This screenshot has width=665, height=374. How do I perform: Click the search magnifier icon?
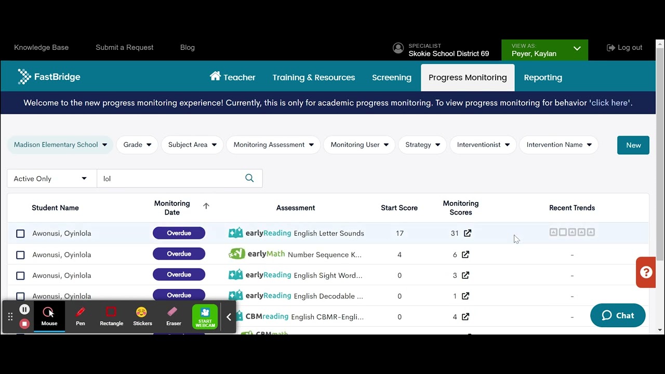click(249, 178)
